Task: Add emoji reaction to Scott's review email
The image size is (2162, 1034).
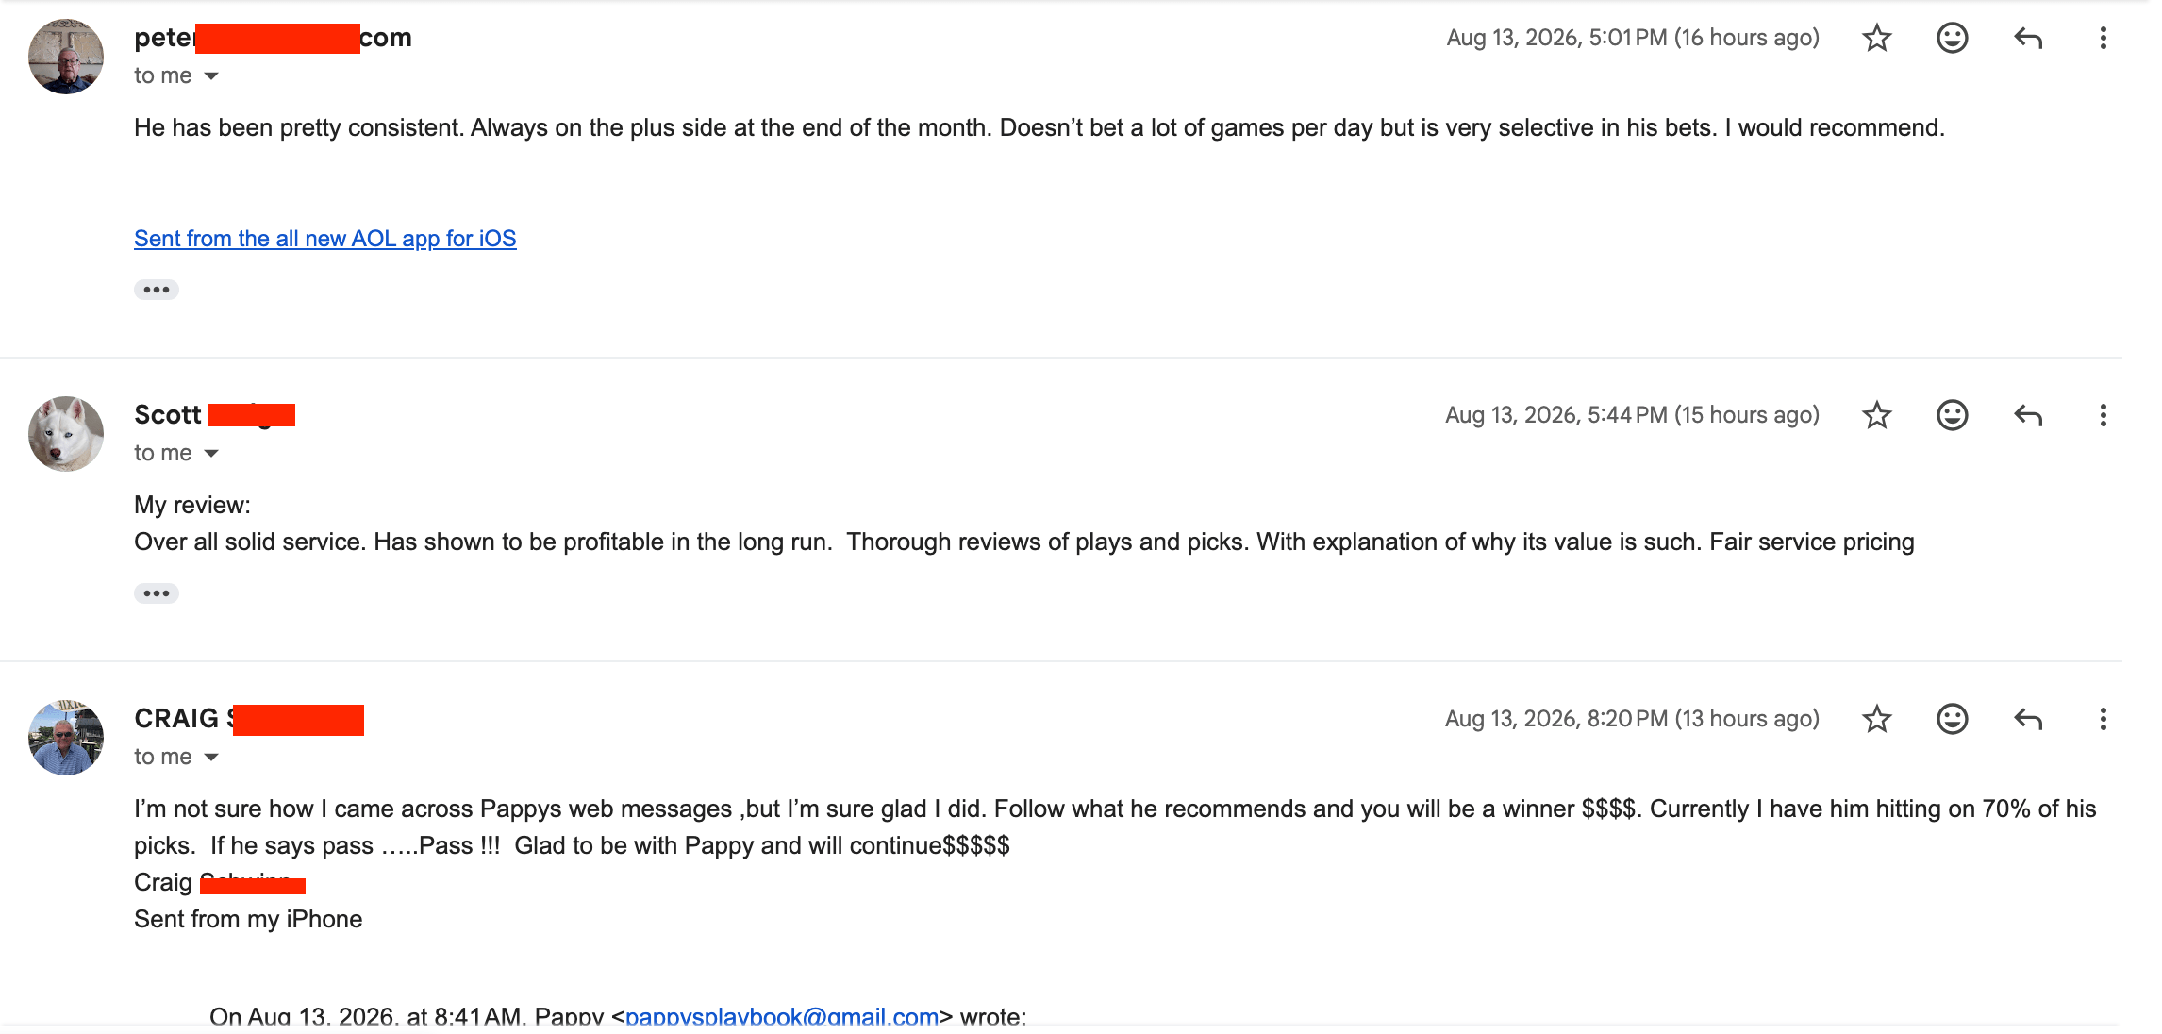Action: click(x=1952, y=415)
